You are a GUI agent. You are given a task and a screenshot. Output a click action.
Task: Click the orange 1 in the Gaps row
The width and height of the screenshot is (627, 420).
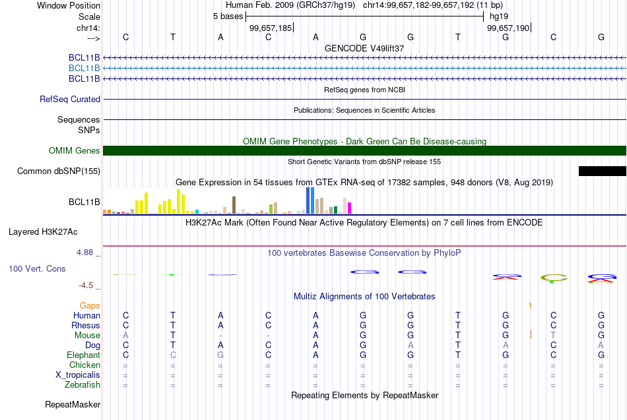click(x=530, y=306)
